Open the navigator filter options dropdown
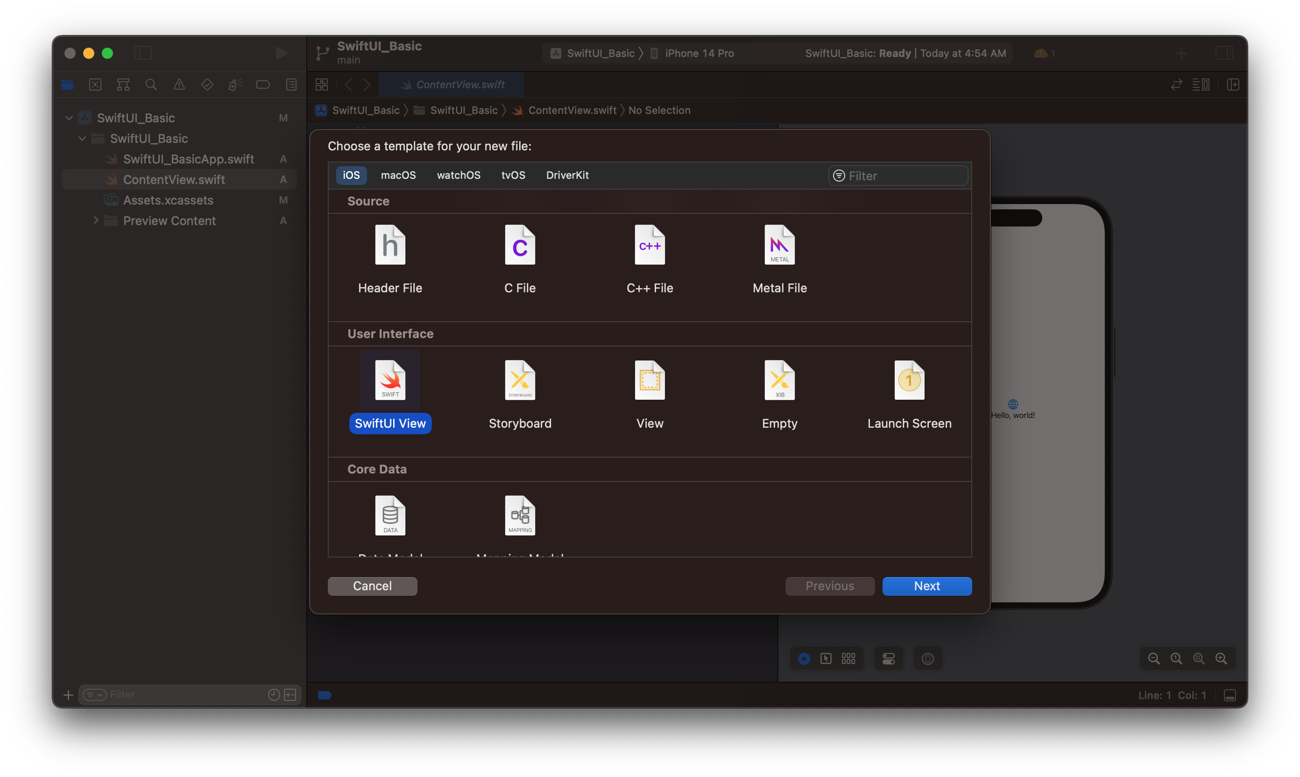Image resolution: width=1300 pixels, height=777 pixels. [95, 694]
